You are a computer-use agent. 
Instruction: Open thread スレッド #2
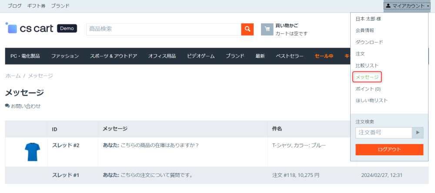[66, 145]
